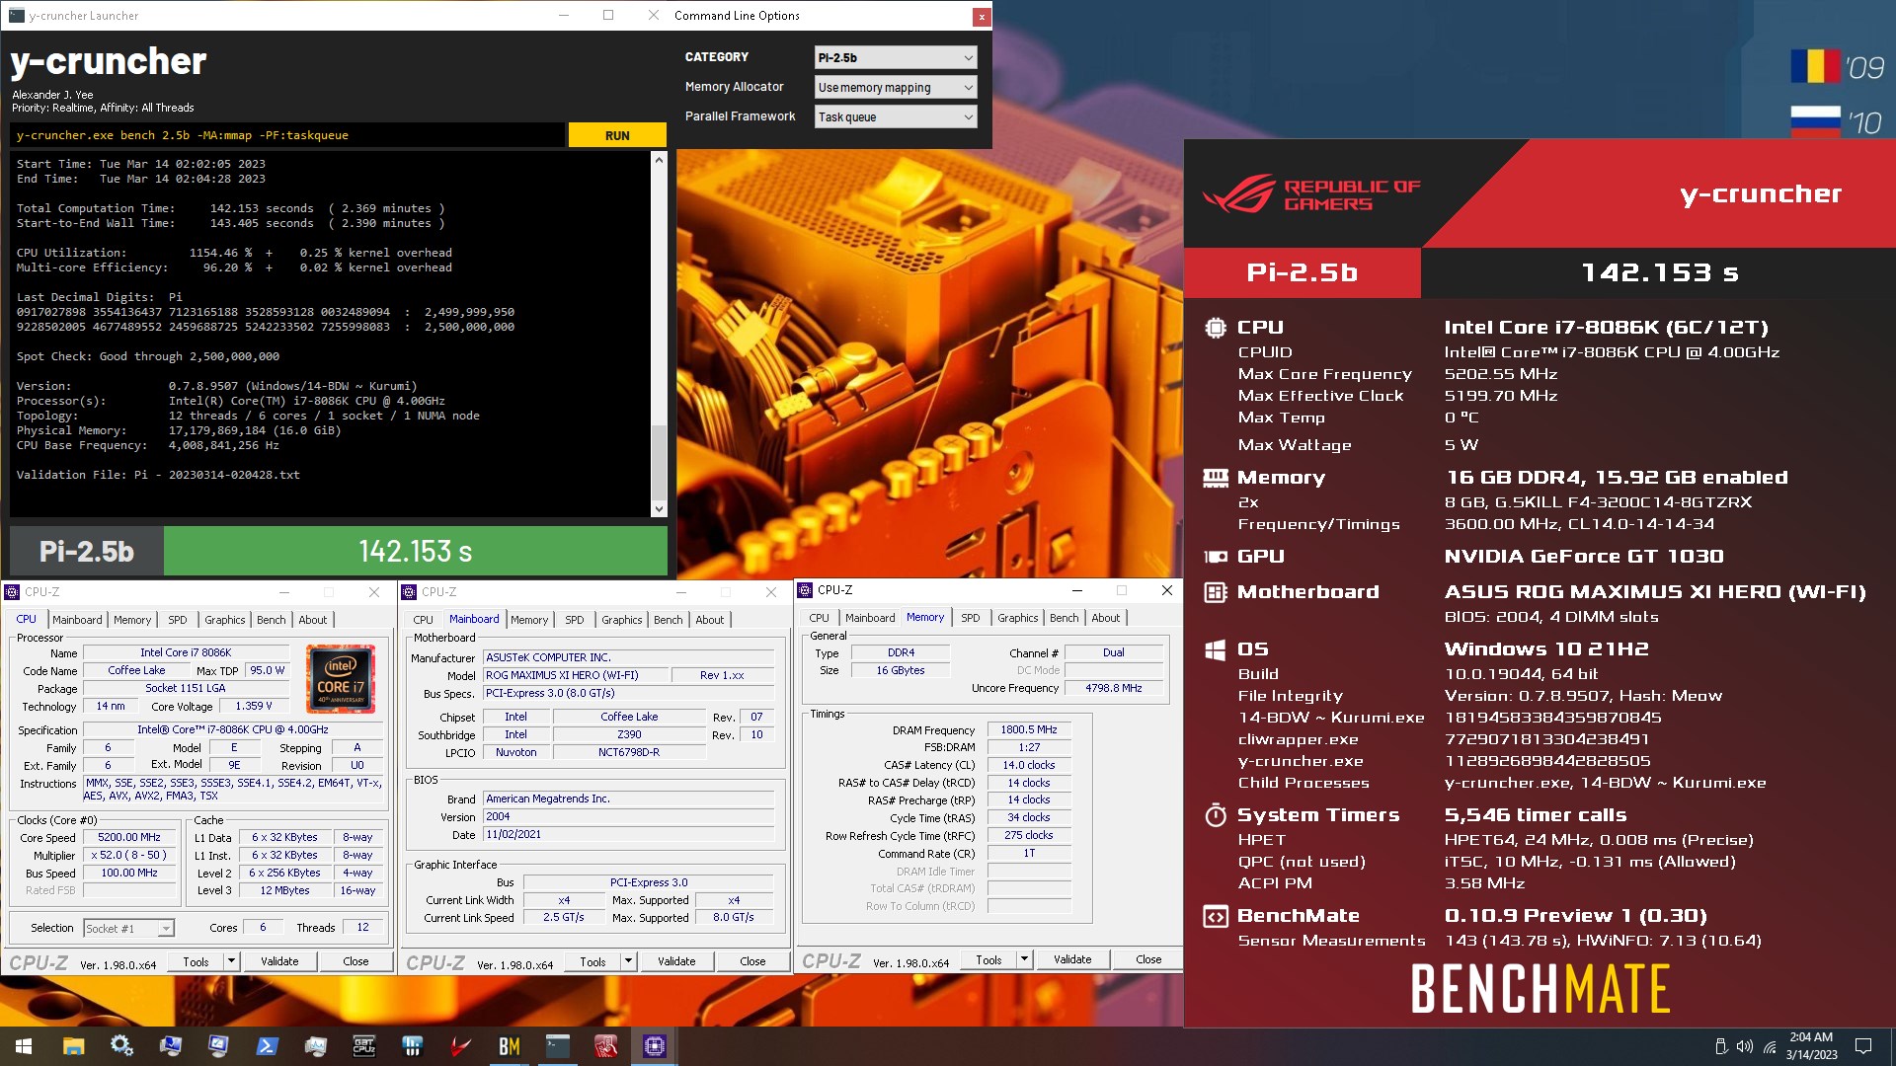Open the CATEGORY Pi-2.5b dropdown

pyautogui.click(x=896, y=58)
